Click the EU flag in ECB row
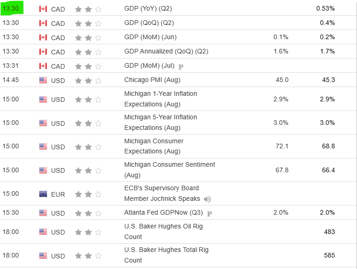 pyautogui.click(x=43, y=194)
